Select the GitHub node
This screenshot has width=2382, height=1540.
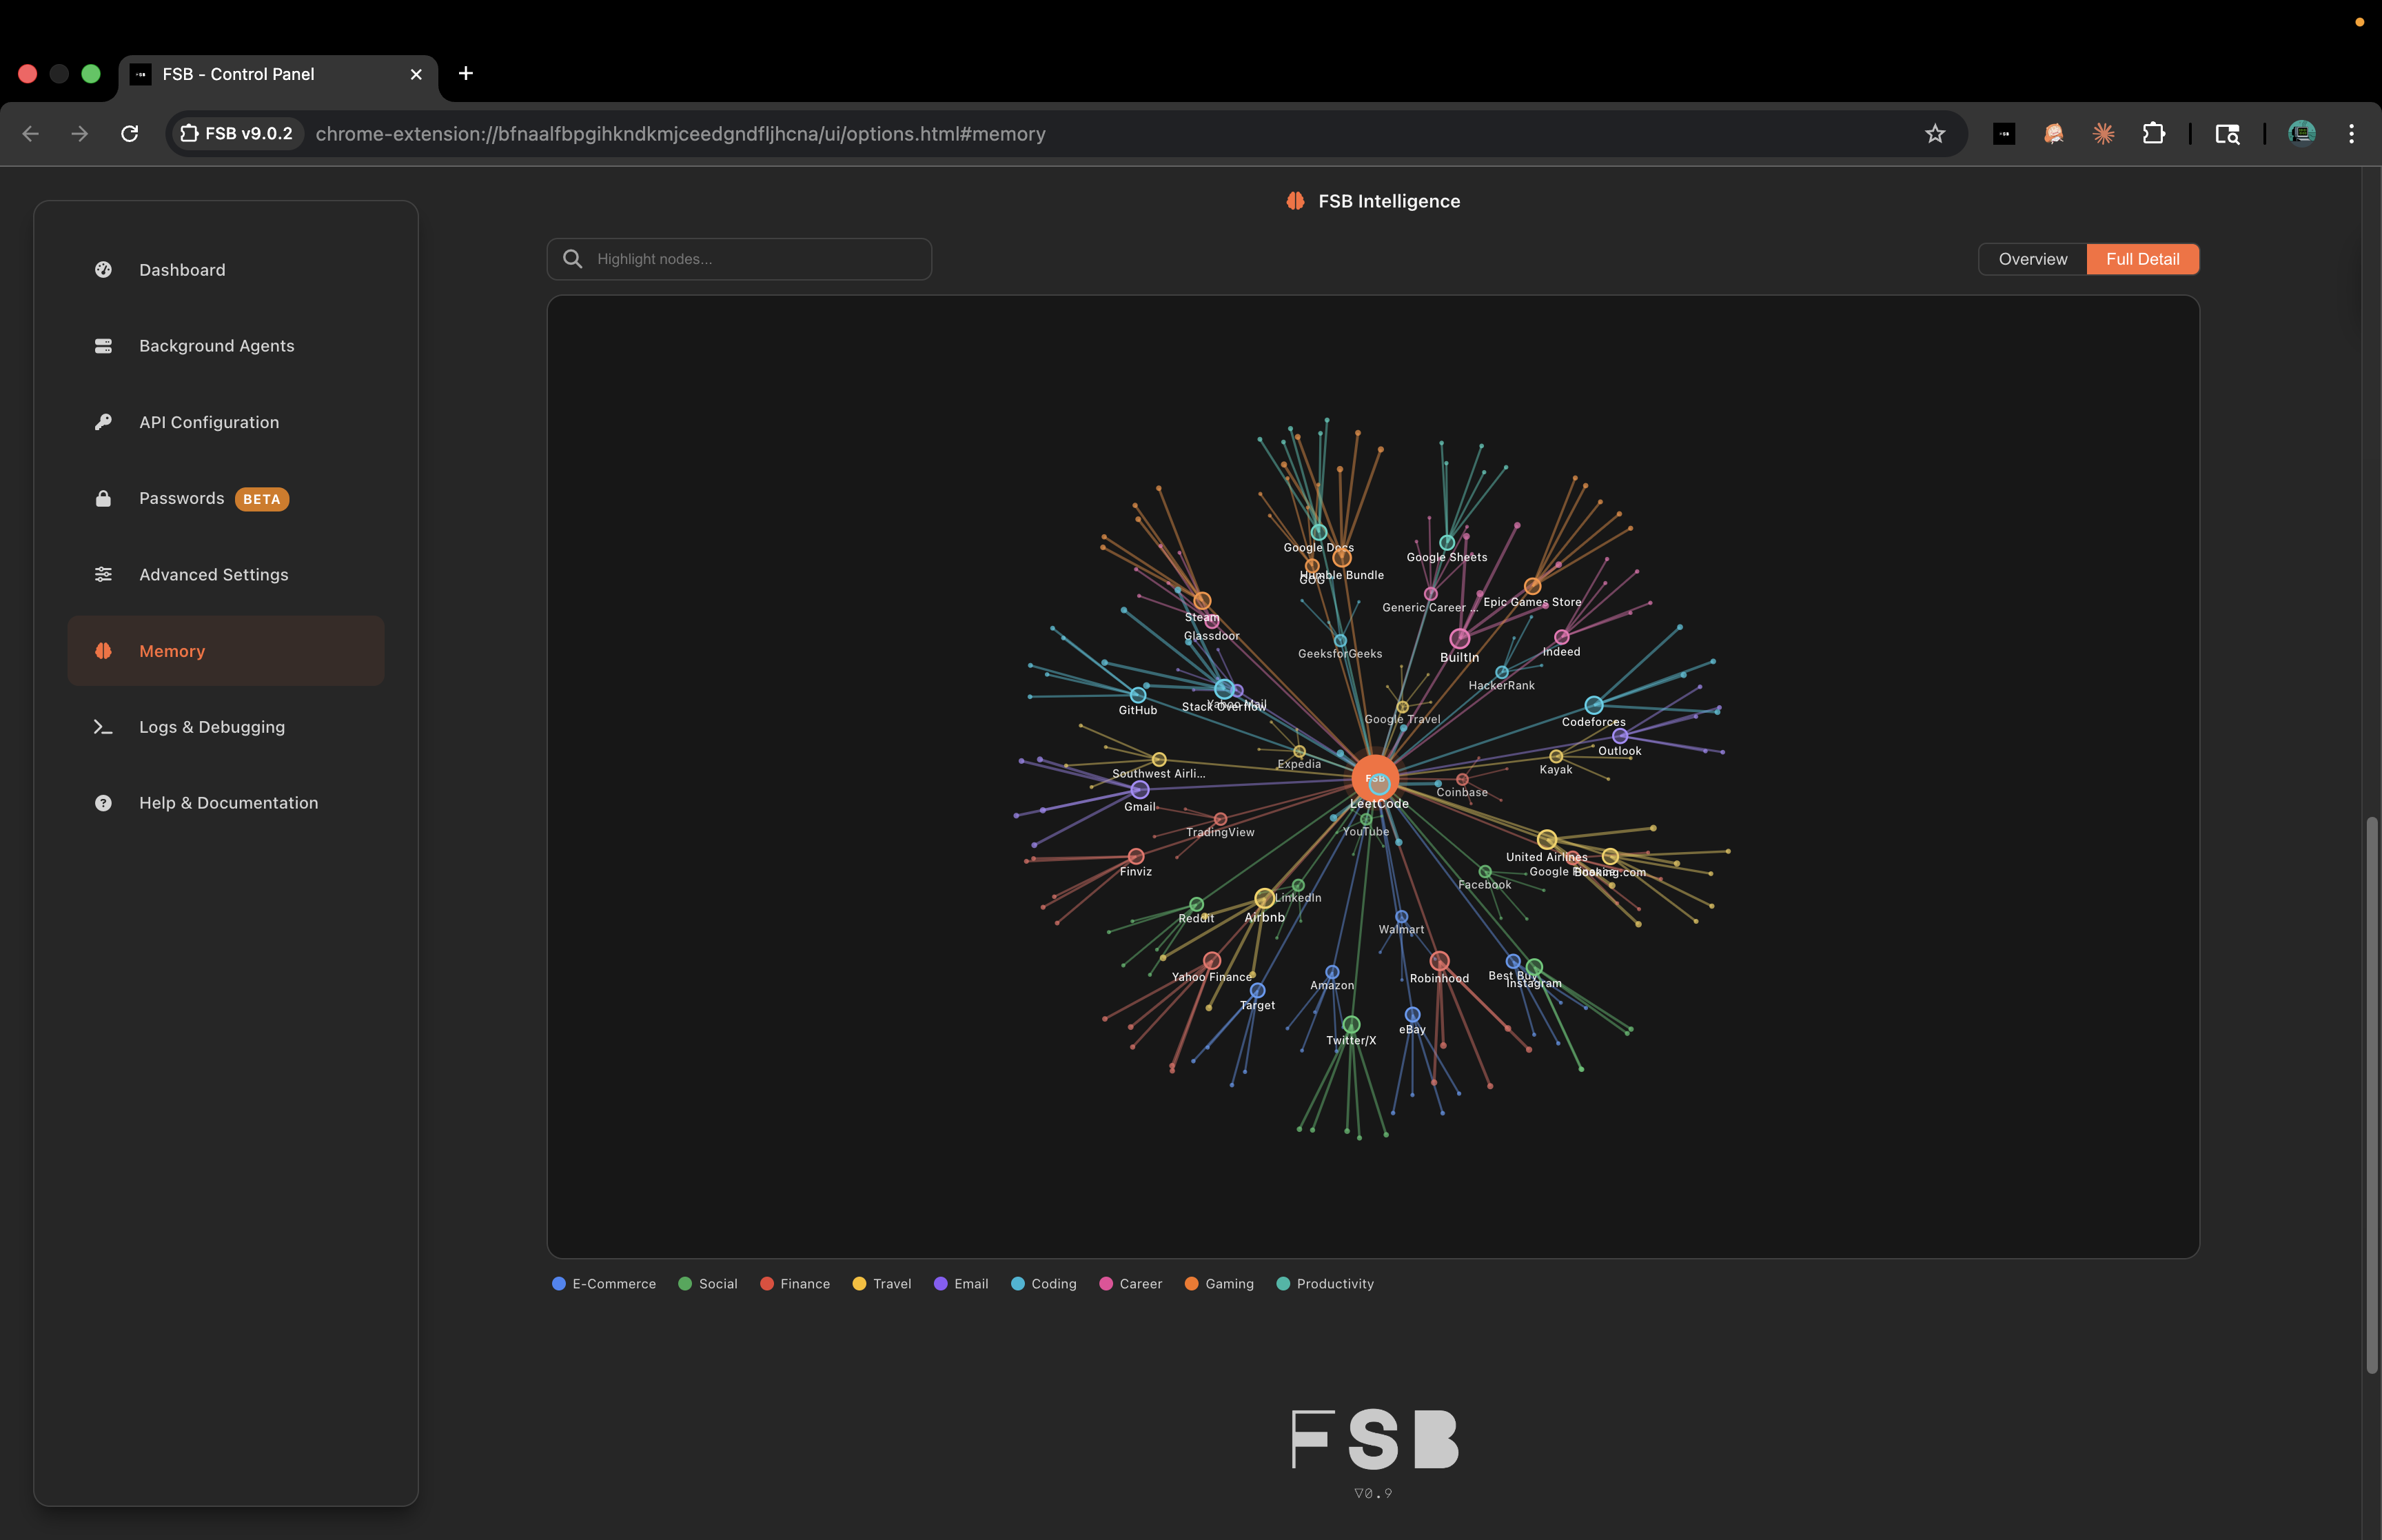1137,695
